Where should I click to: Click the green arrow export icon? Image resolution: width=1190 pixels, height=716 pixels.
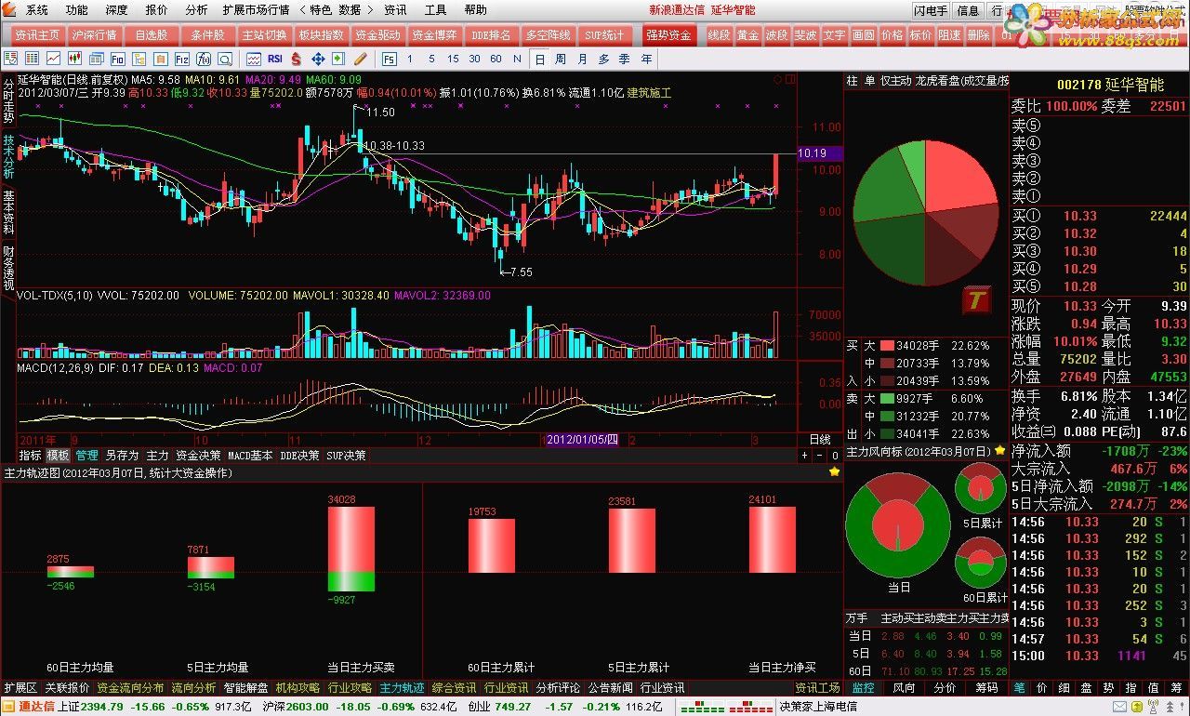(338, 59)
